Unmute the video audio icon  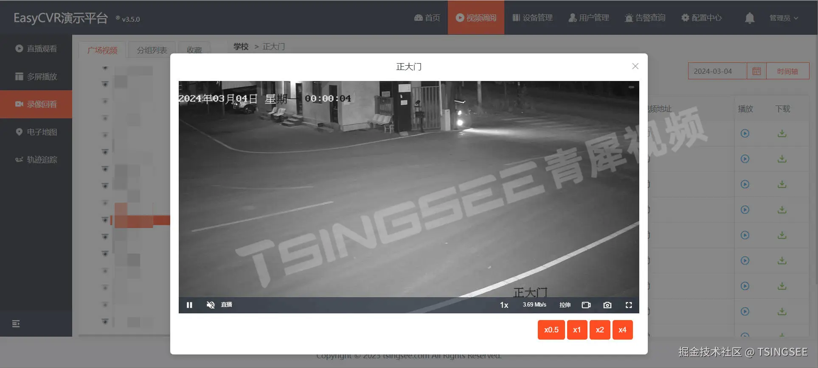coord(210,305)
